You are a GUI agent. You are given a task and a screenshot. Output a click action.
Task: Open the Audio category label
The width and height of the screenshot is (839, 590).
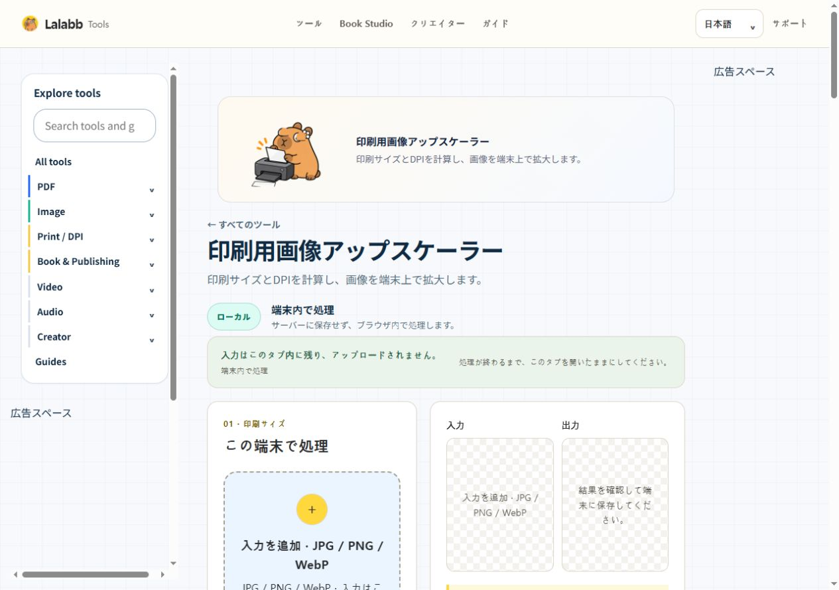point(50,312)
